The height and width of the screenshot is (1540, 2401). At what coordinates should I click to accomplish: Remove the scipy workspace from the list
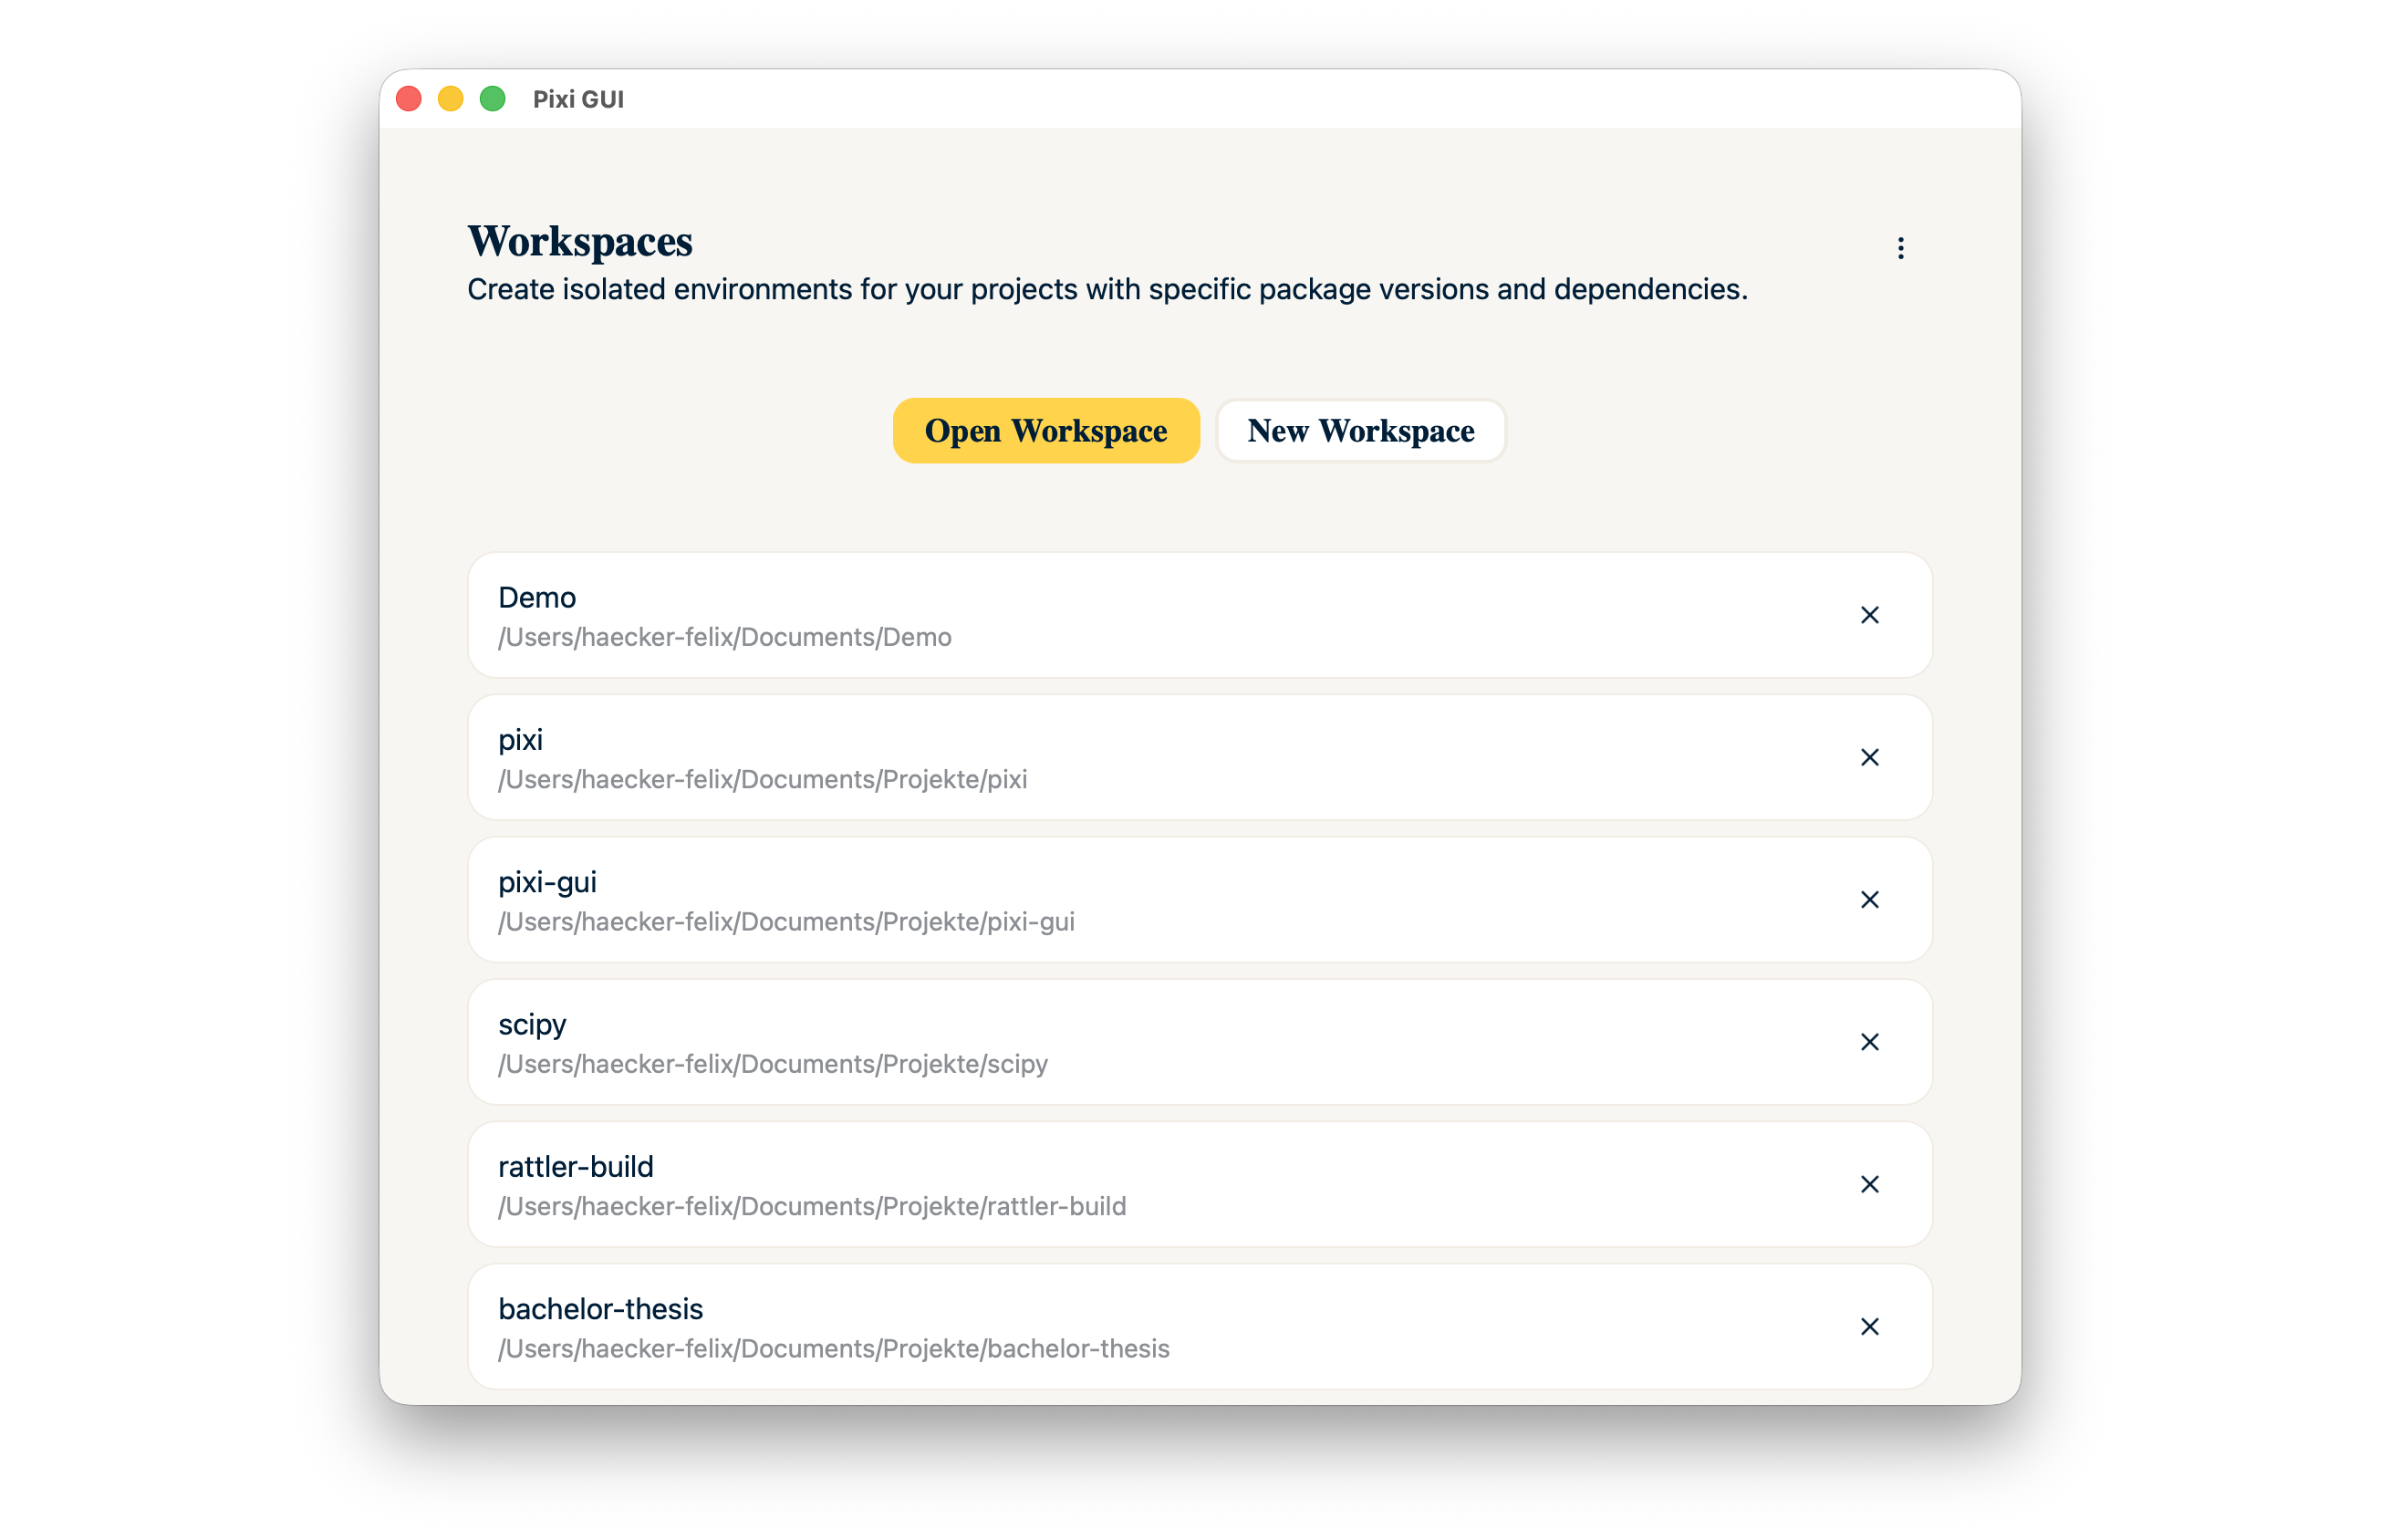[1869, 1042]
